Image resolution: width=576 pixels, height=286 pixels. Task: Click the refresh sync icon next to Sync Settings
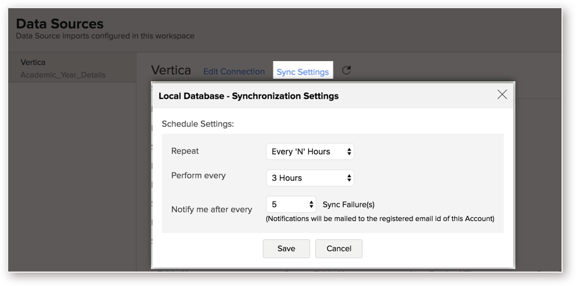[x=346, y=71]
